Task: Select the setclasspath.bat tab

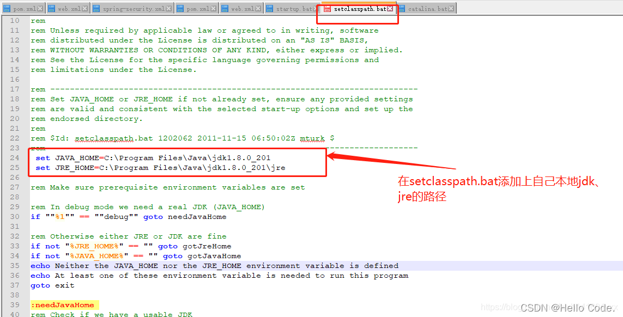Action: coord(360,9)
